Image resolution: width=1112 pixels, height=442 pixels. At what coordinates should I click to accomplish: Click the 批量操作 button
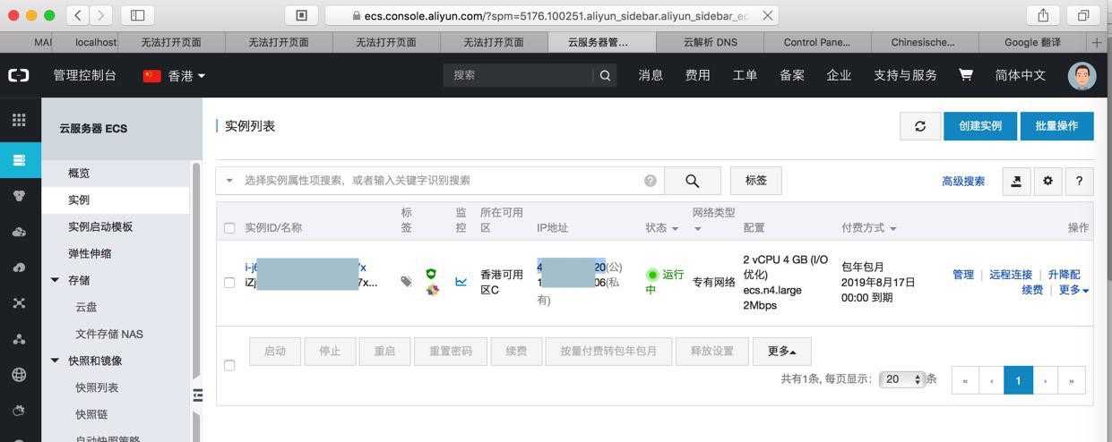[x=1057, y=126]
